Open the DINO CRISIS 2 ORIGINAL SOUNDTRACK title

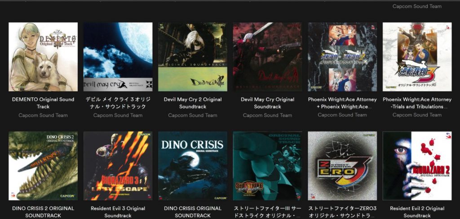point(43,212)
